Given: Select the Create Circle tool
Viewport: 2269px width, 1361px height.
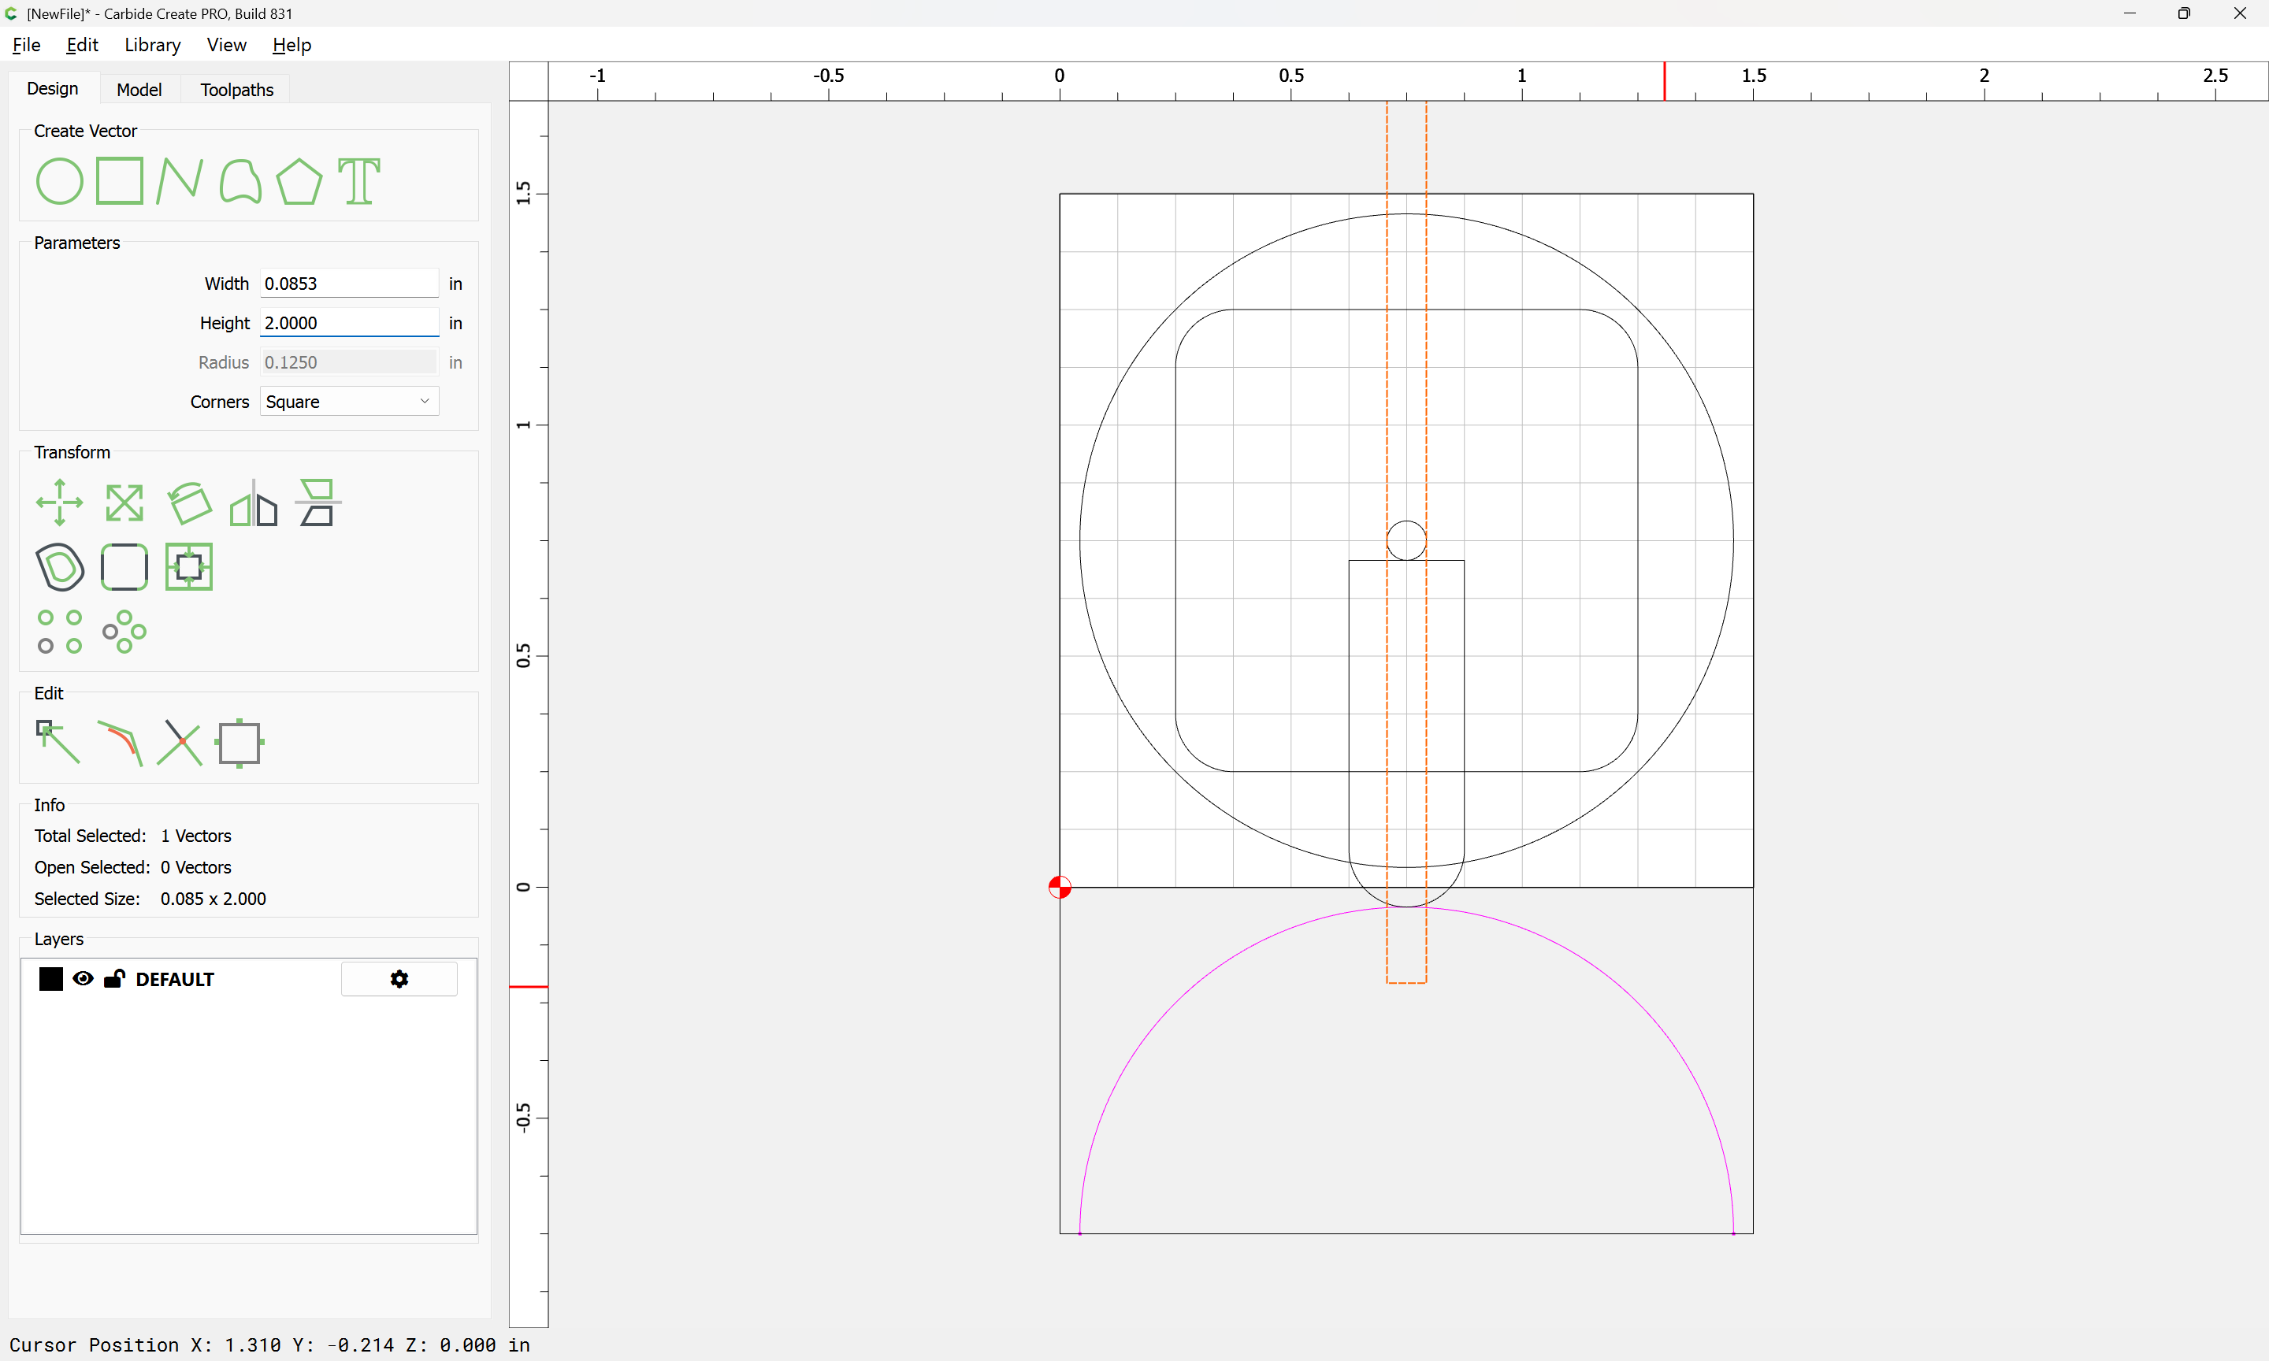Looking at the screenshot, I should click(x=60, y=180).
